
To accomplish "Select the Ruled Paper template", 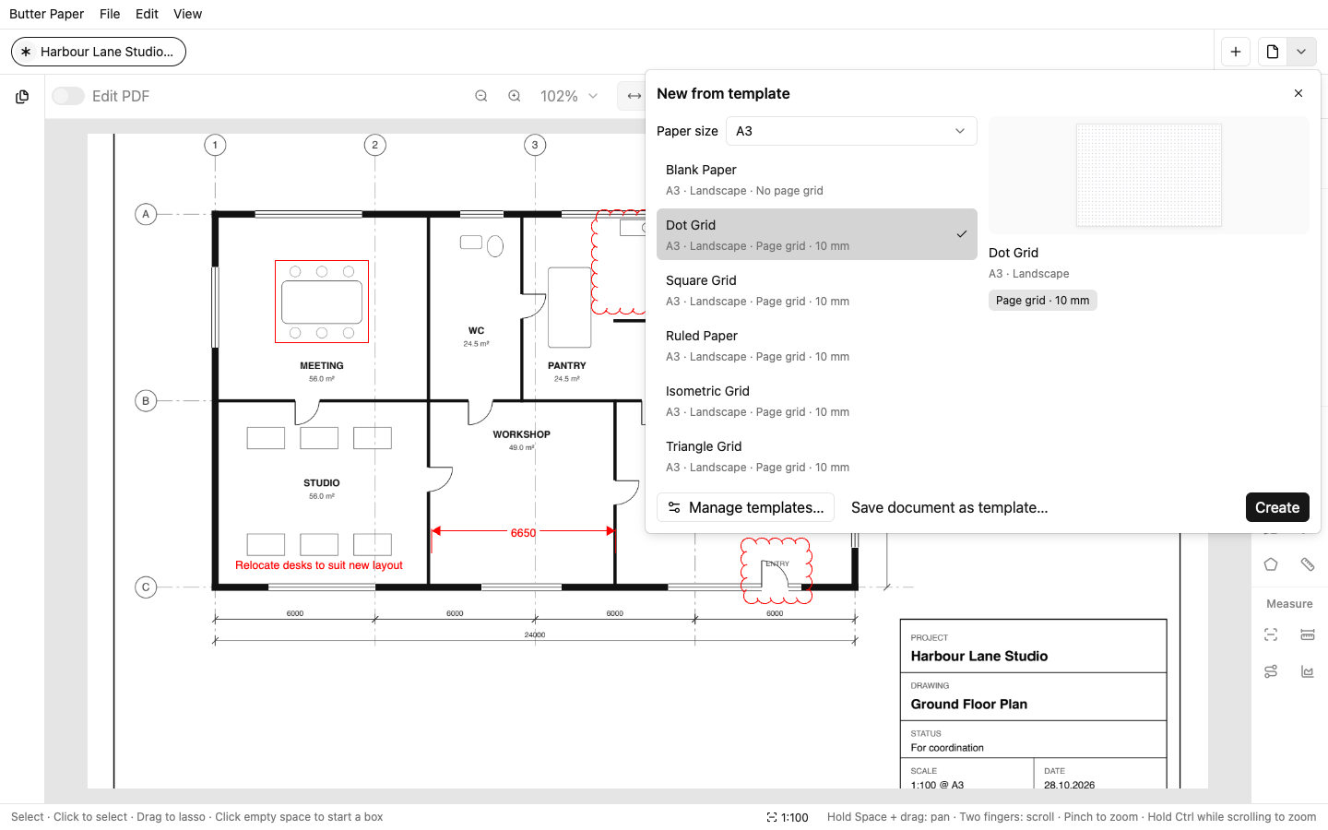I will point(817,345).
